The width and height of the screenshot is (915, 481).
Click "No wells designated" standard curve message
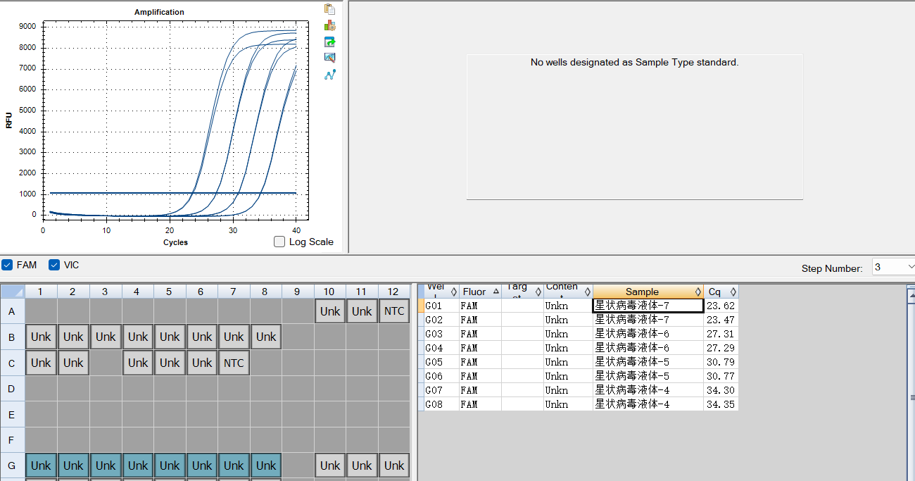(634, 62)
